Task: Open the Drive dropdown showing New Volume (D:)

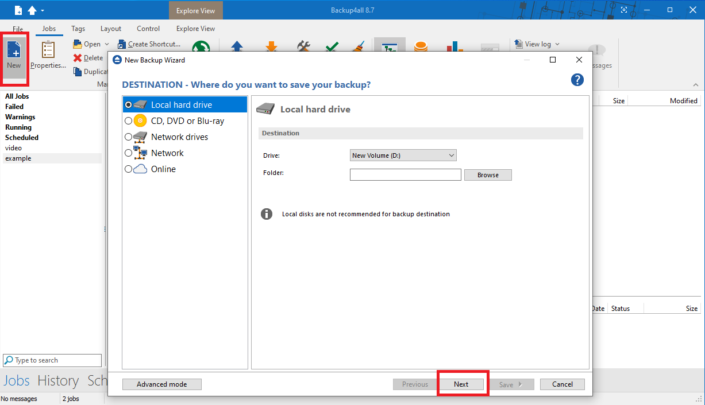Action: (x=403, y=155)
